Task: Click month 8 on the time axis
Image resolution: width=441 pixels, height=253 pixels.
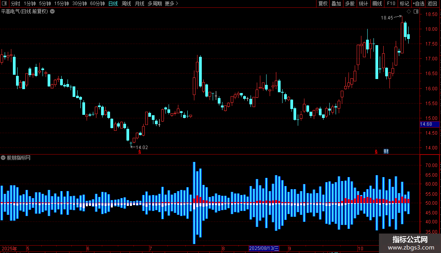Action: pyautogui.click(x=223, y=248)
